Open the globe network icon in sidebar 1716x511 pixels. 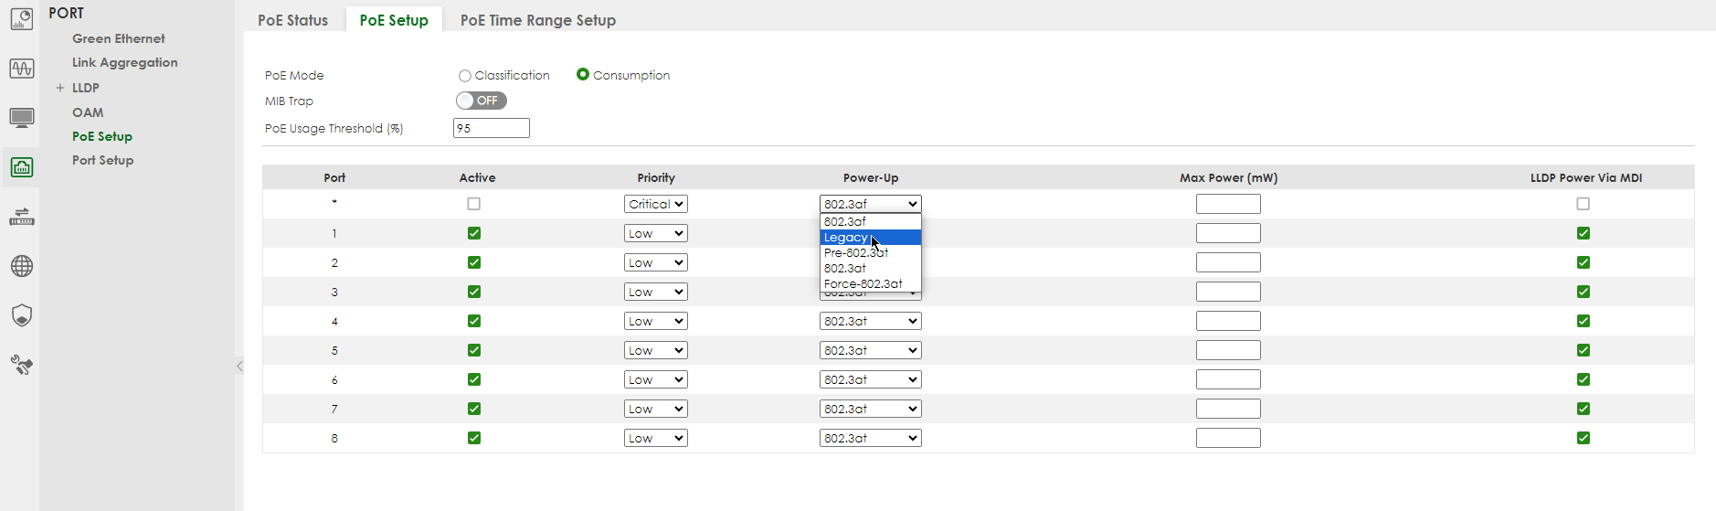tap(21, 266)
